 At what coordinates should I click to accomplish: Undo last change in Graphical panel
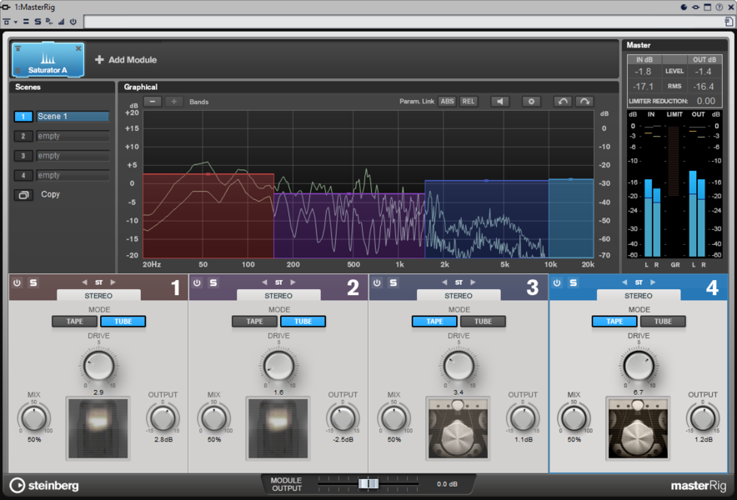563,102
